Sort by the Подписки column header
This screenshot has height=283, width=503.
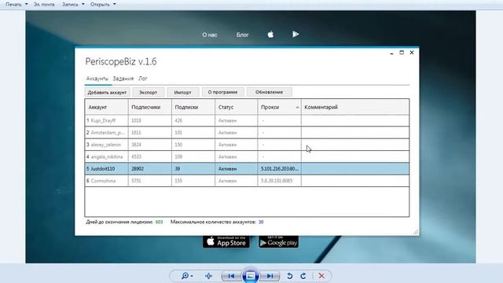pos(193,107)
